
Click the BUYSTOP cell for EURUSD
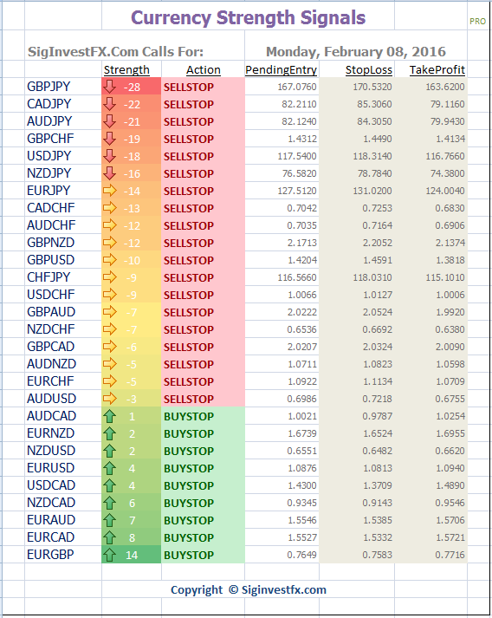(x=203, y=468)
